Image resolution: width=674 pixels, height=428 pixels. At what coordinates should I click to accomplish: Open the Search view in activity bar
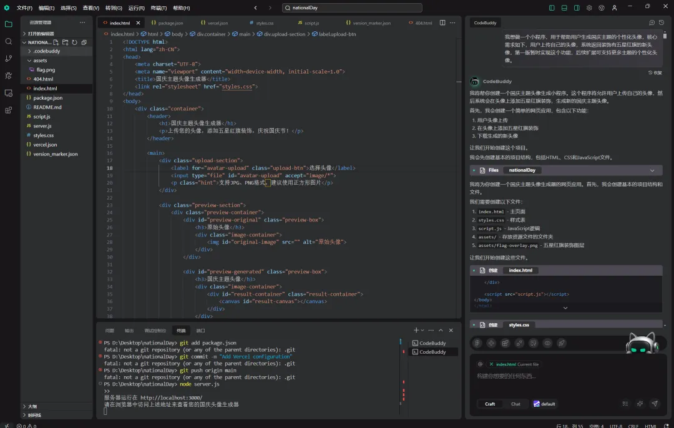9,41
